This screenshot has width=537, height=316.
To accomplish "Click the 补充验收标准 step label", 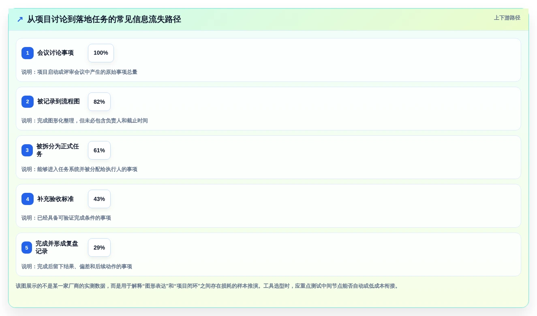I will tap(56, 199).
